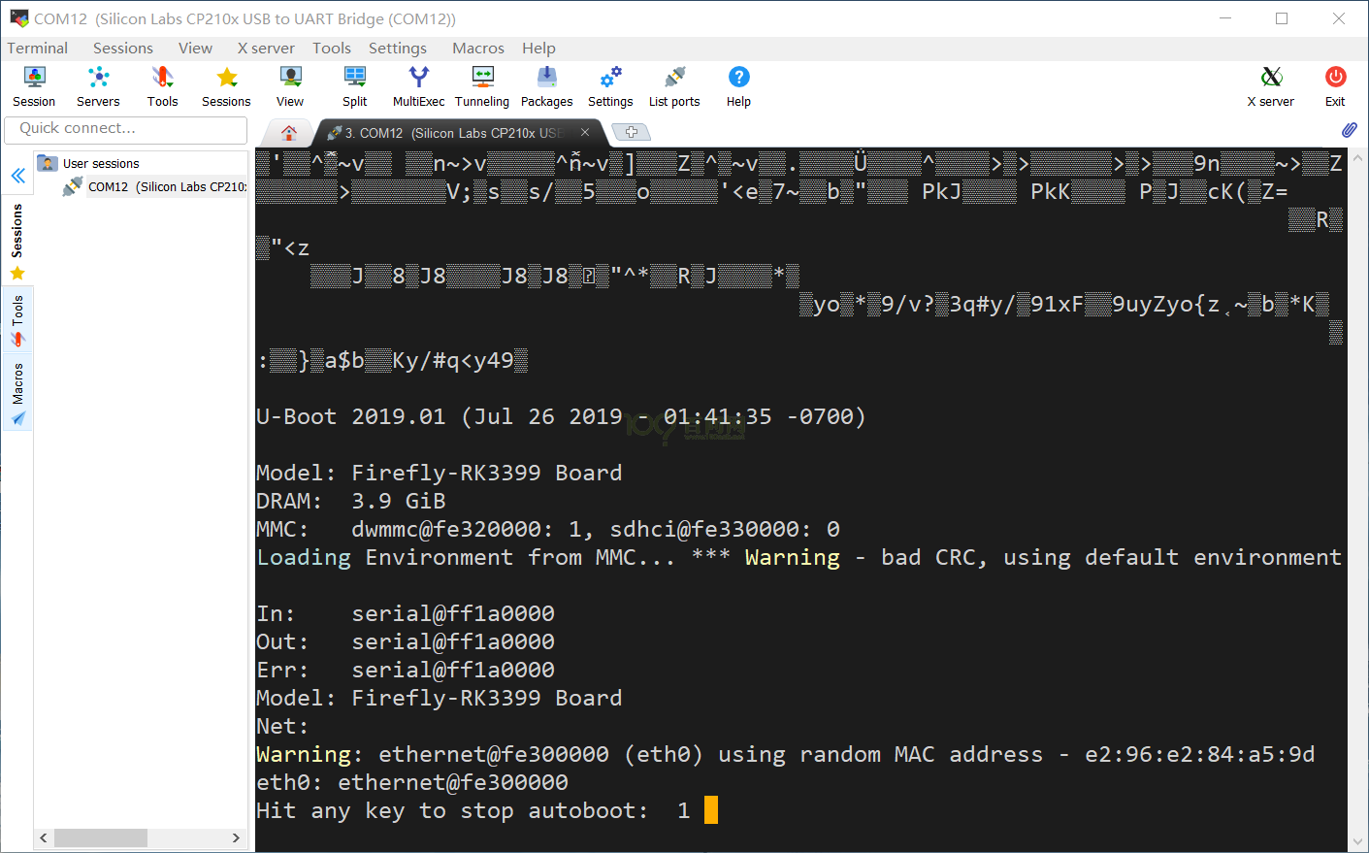The height and width of the screenshot is (853, 1369).
Task: Launch MultiExec mode
Action: tap(418, 86)
